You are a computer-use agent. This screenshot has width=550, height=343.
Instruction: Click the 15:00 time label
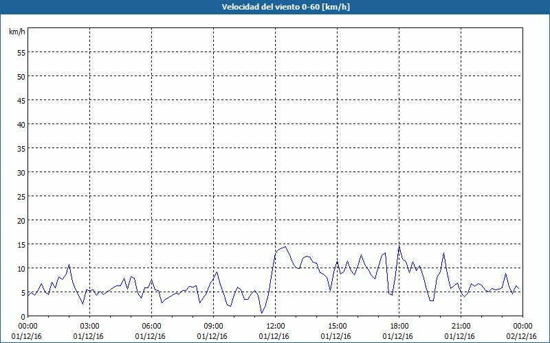tap(337, 327)
